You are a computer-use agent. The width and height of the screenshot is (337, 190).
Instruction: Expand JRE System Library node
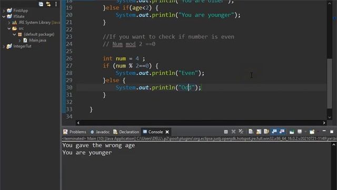click(x=9, y=22)
